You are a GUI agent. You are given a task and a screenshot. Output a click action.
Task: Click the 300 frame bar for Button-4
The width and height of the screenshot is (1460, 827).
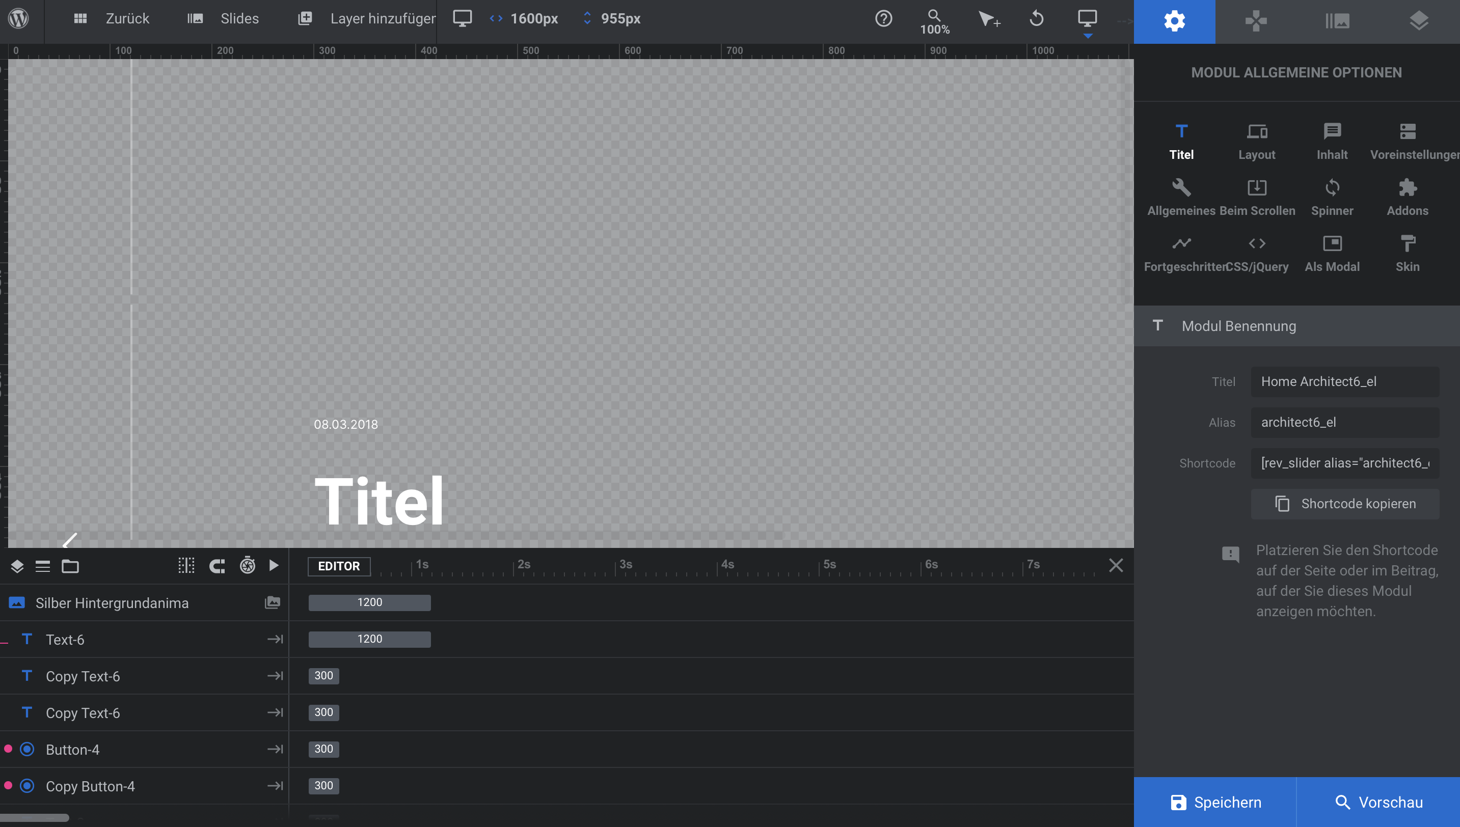point(324,749)
